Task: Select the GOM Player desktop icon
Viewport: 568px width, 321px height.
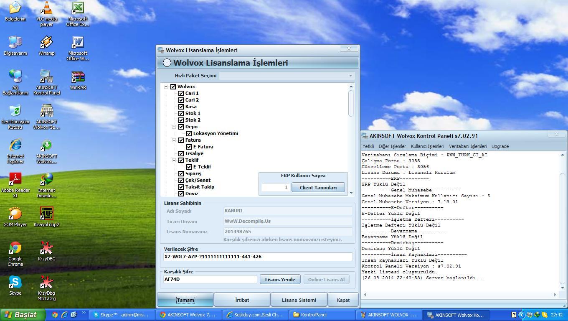Action: tap(15, 217)
